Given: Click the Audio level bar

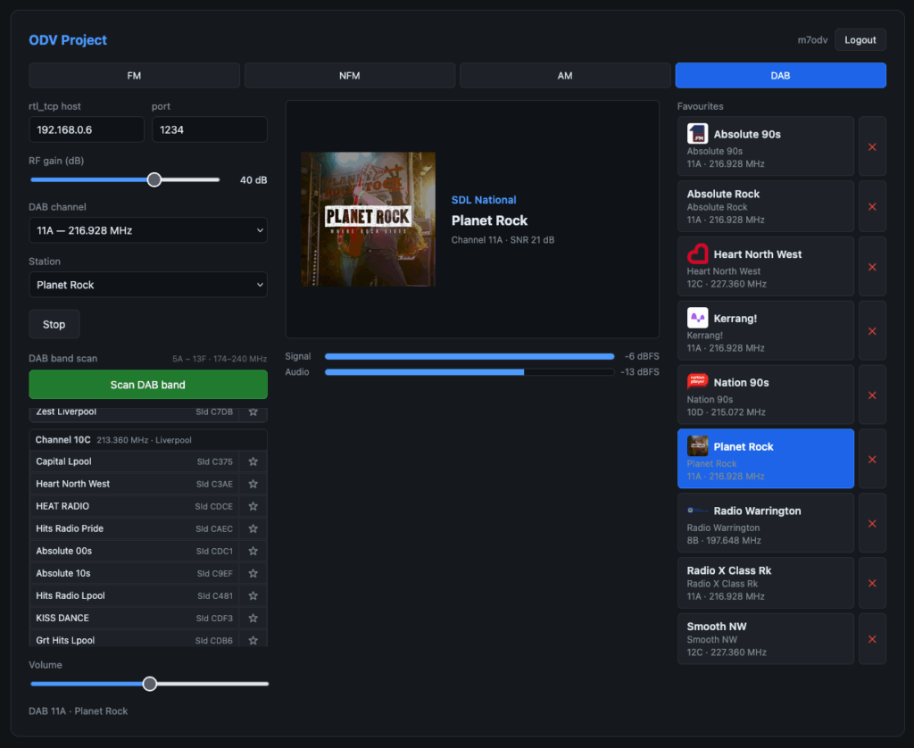Looking at the screenshot, I should (469, 372).
